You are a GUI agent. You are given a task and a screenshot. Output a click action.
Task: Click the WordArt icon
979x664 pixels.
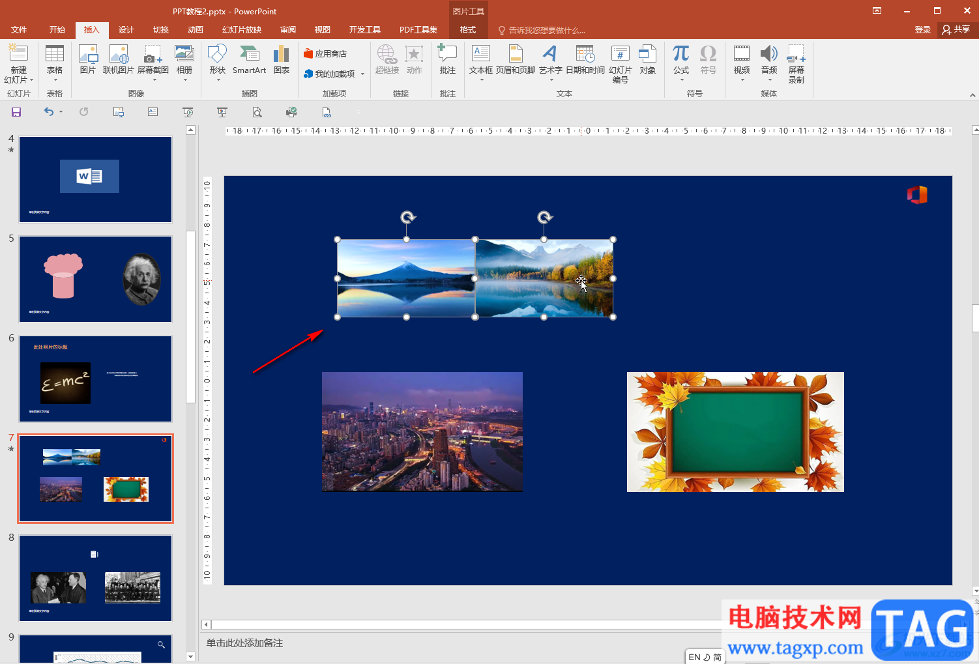pyautogui.click(x=550, y=54)
